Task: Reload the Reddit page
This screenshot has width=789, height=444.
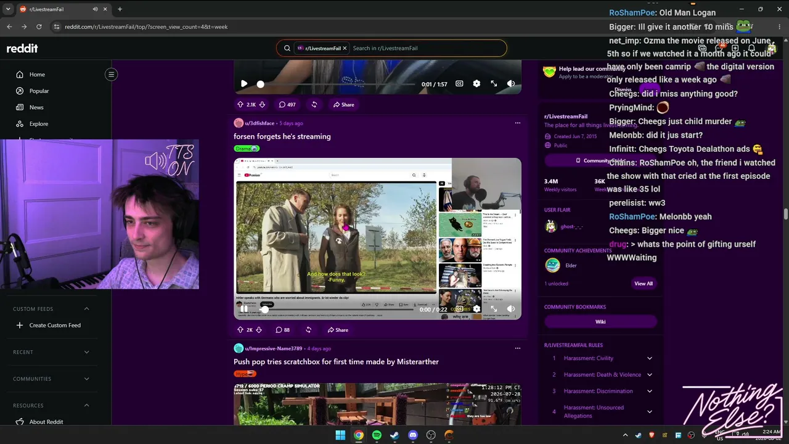Action: pos(39,27)
